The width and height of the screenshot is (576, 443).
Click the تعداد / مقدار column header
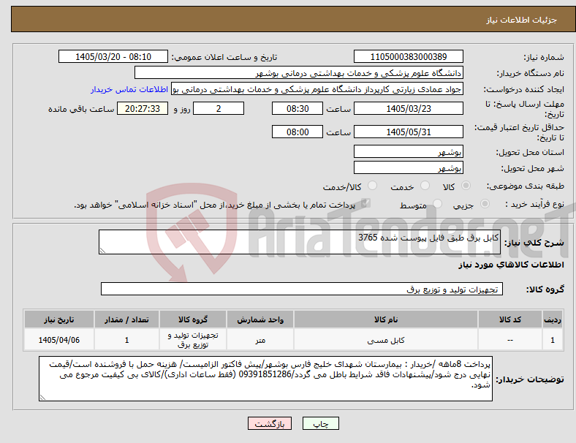point(126,319)
